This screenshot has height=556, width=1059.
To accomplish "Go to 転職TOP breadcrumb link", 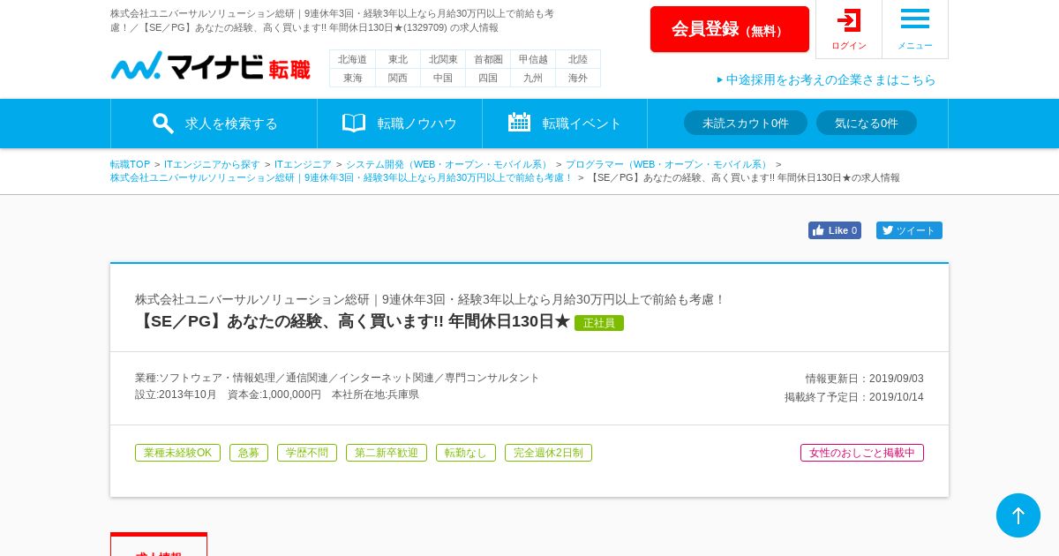I will click(130, 164).
